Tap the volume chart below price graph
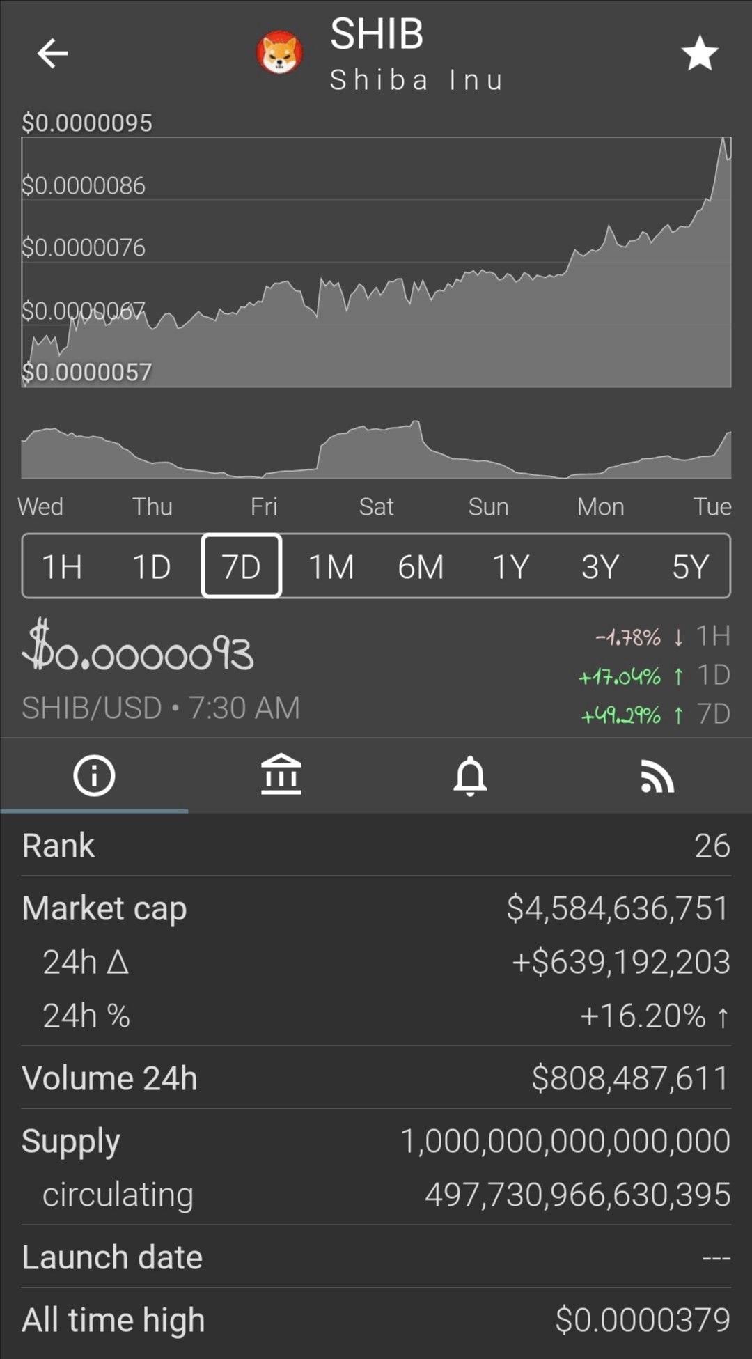This screenshot has height=1359, width=752. (x=376, y=449)
